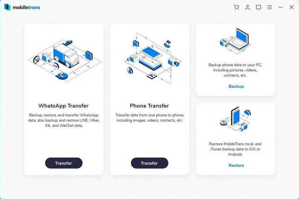The height and width of the screenshot is (199, 299).
Task: Click the laptop backup illustration
Action: (235, 41)
